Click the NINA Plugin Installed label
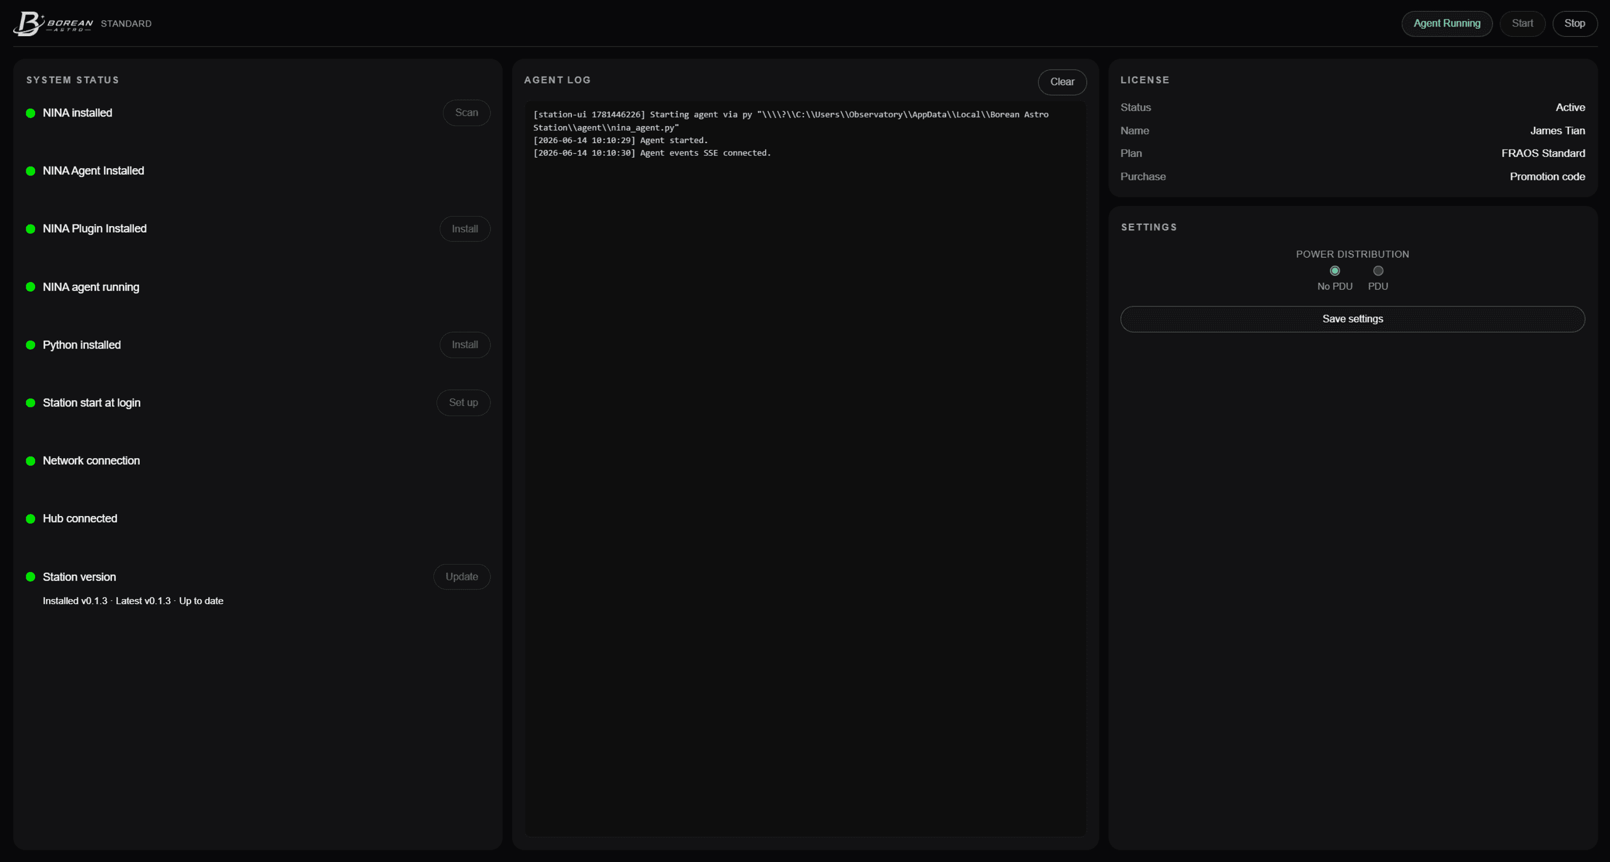Image resolution: width=1610 pixels, height=862 pixels. (94, 229)
